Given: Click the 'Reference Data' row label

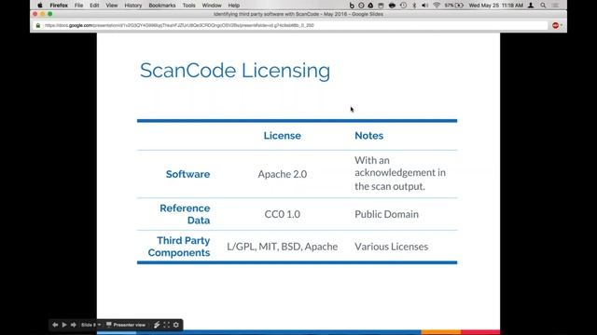Looking at the screenshot, I should (x=185, y=214).
